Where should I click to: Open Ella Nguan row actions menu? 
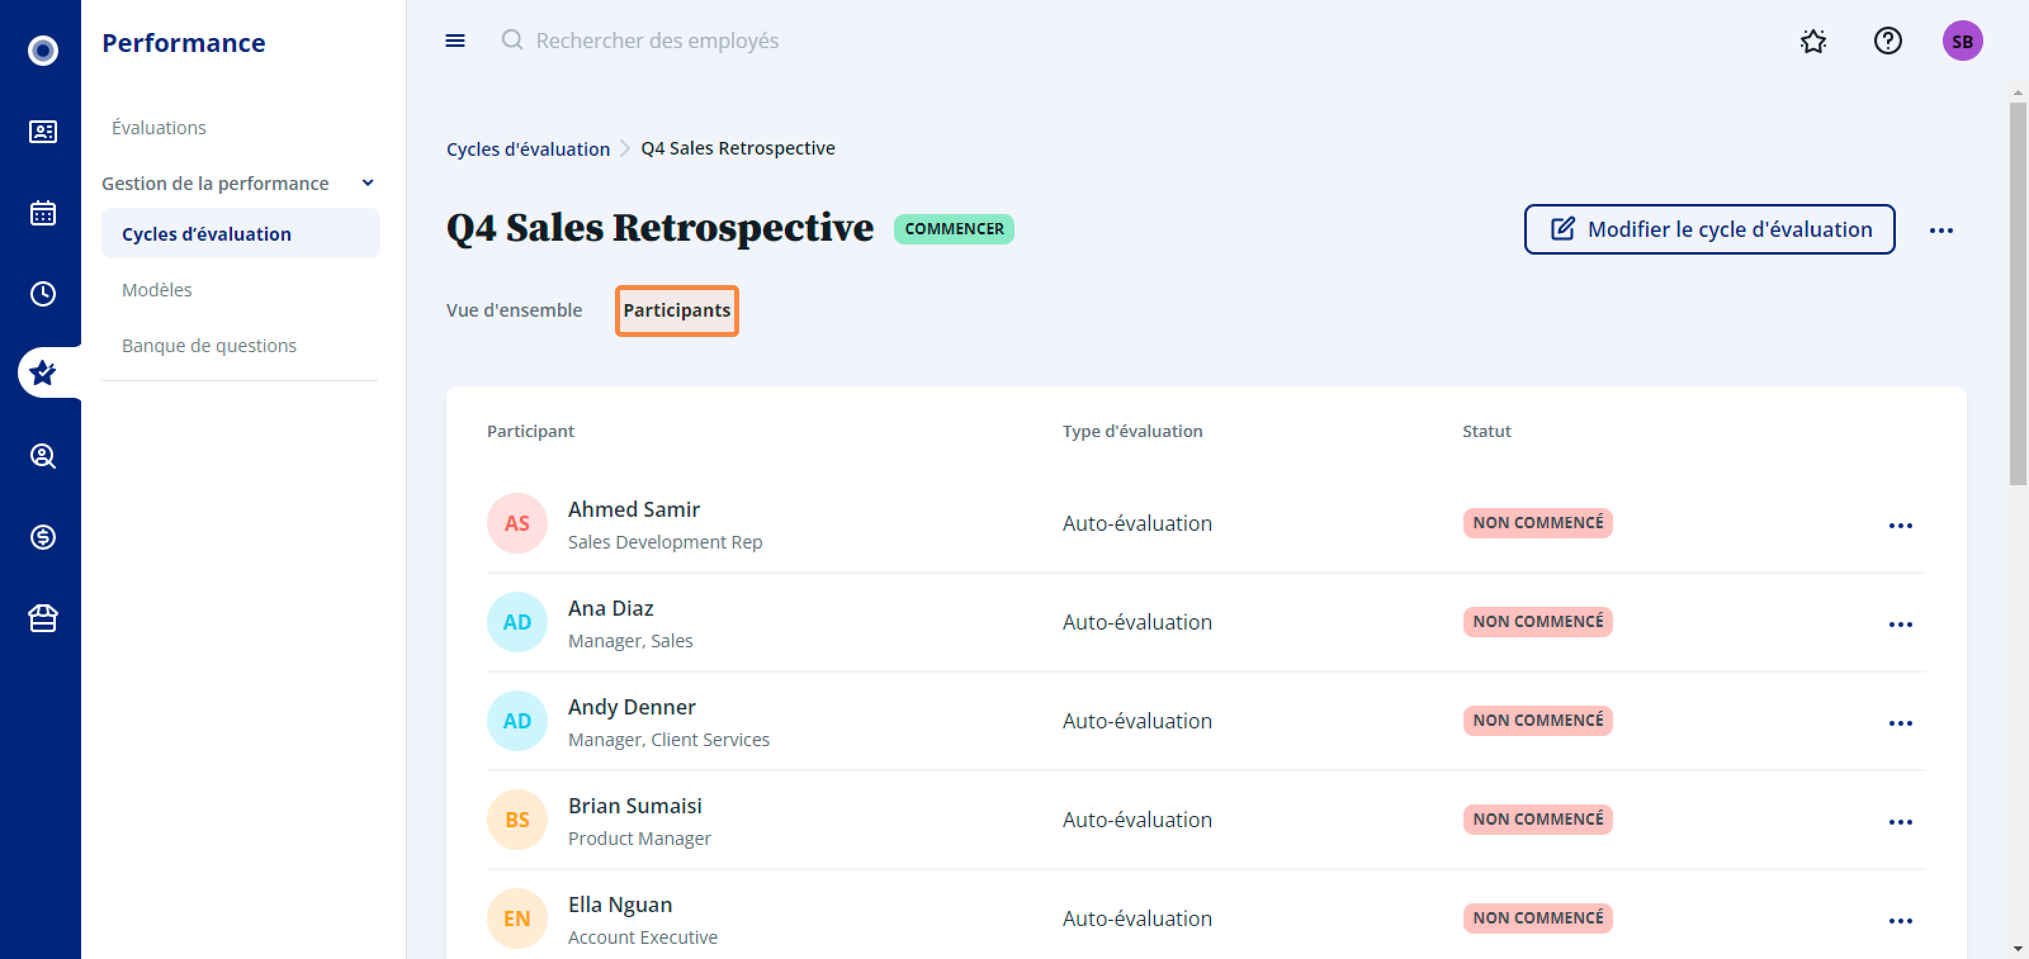[1900, 920]
